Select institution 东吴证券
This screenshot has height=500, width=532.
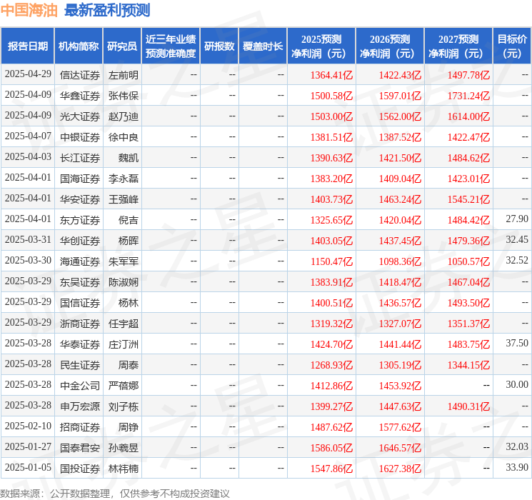(x=80, y=282)
